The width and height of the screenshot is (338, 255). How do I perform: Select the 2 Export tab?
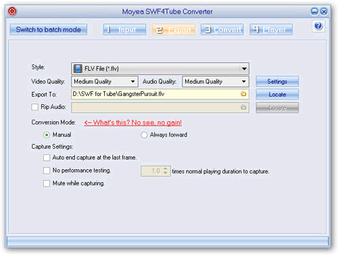(174, 30)
